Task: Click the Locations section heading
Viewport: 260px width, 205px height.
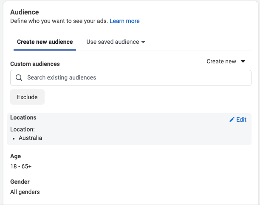Action: pyautogui.click(x=23, y=118)
